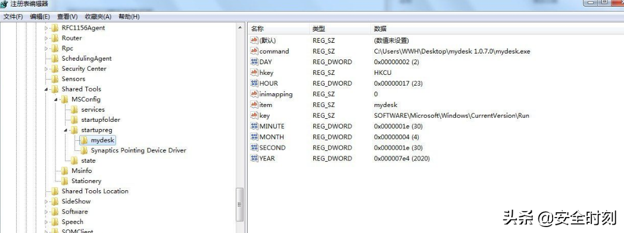
Task: Click the string icon beside command
Action: pyautogui.click(x=254, y=51)
